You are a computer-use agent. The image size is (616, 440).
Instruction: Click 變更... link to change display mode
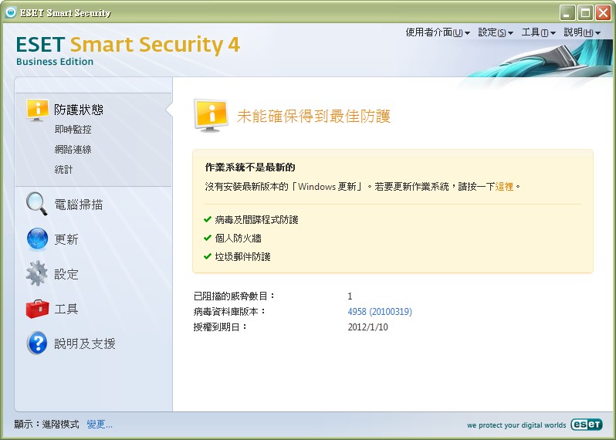(x=100, y=425)
